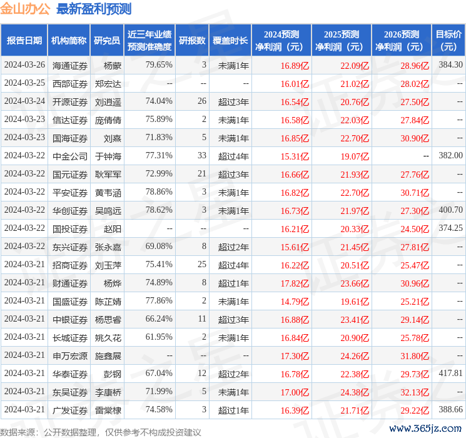
Task: Click analyst name 雷棠棣
Action: (108, 410)
